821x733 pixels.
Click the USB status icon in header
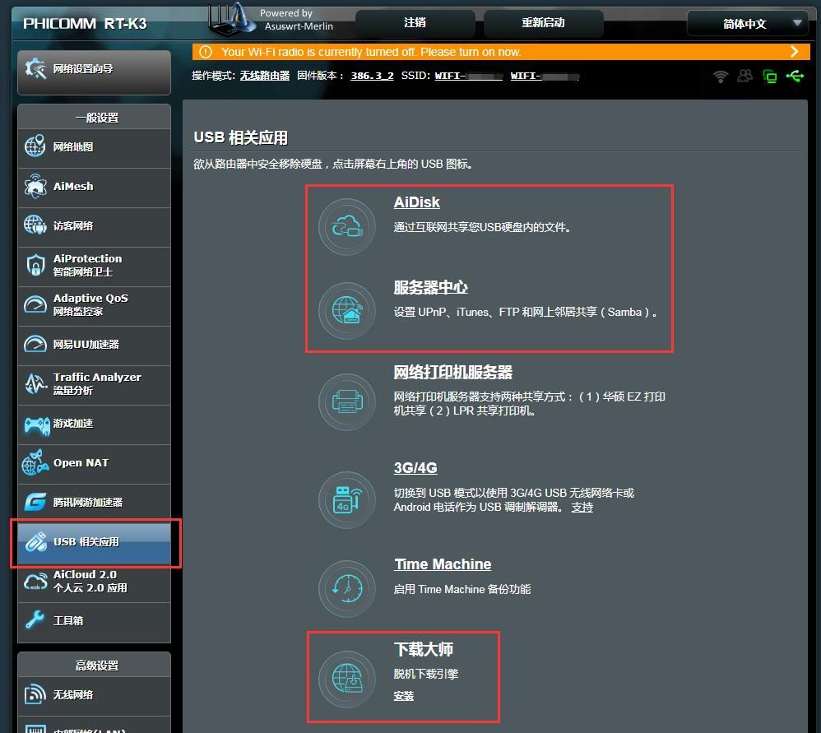tap(795, 77)
